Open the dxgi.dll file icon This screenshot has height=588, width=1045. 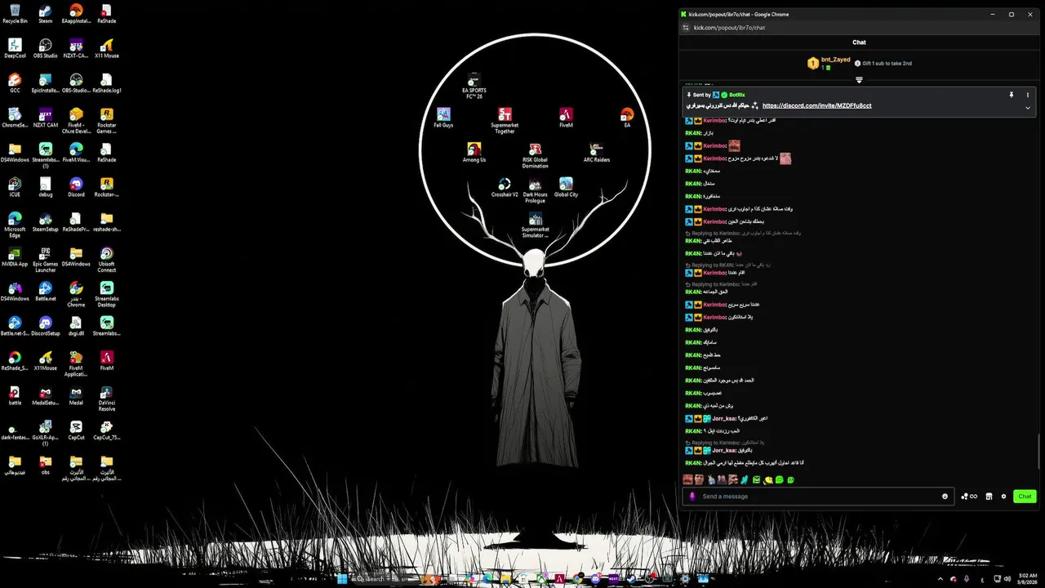point(76,327)
